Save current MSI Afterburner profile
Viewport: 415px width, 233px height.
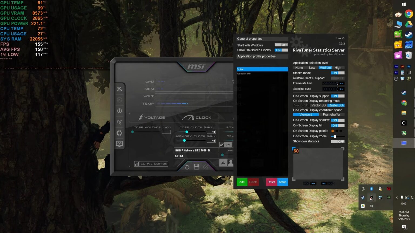(x=196, y=167)
